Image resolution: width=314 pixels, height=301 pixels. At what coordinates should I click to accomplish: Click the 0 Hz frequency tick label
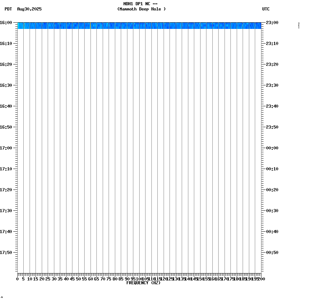pos(17,279)
